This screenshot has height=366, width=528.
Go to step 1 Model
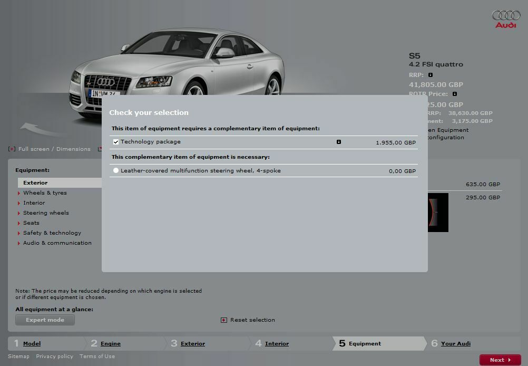click(32, 343)
